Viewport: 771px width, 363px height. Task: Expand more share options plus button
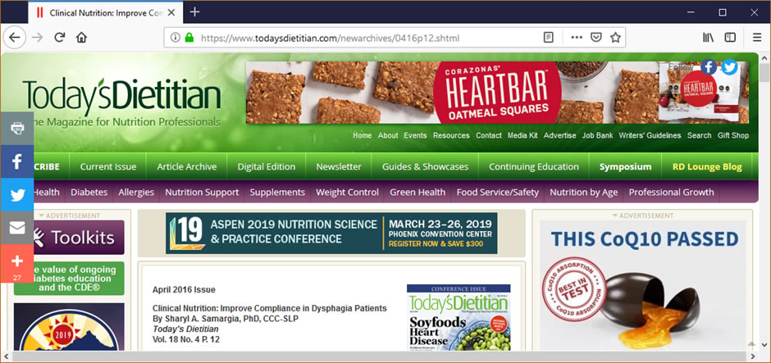[16, 264]
